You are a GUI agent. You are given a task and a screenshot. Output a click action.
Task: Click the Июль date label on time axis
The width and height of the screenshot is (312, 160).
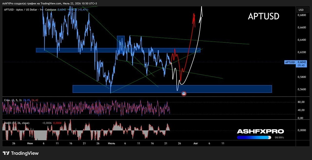tap(111, 143)
